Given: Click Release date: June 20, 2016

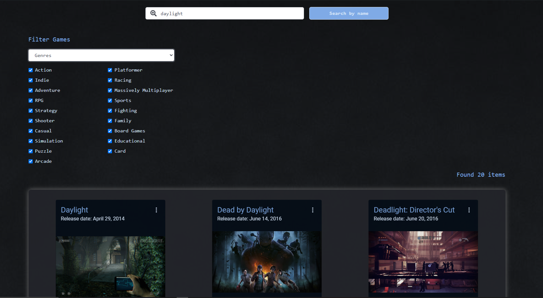Looking at the screenshot, I should tap(406, 219).
